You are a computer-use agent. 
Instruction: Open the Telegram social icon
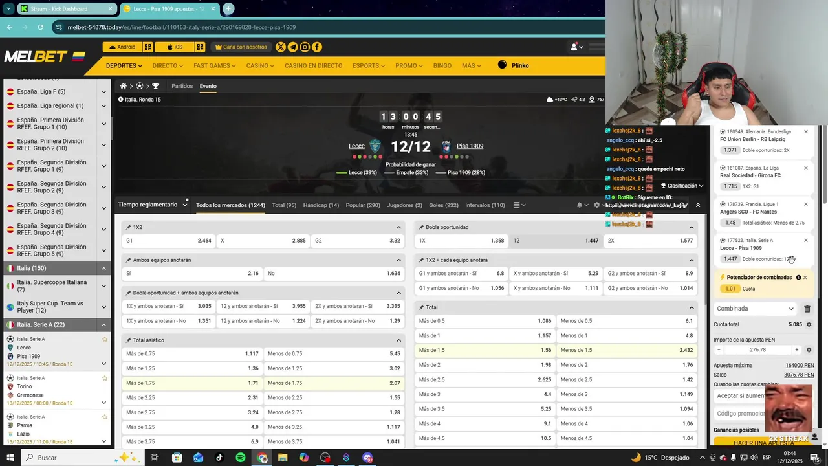click(x=293, y=47)
